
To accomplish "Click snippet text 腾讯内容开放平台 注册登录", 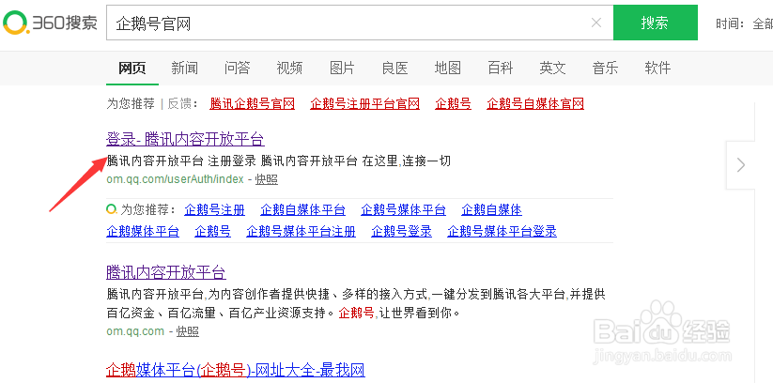I will (x=181, y=161).
